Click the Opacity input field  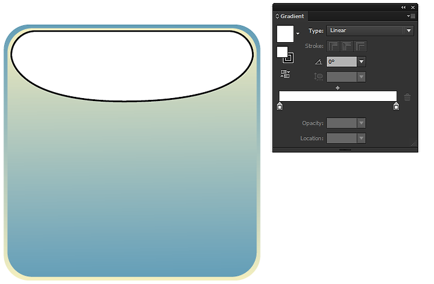(x=342, y=123)
